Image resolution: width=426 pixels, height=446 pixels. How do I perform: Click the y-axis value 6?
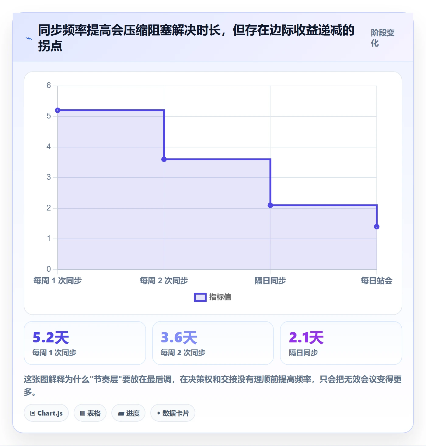click(x=49, y=86)
